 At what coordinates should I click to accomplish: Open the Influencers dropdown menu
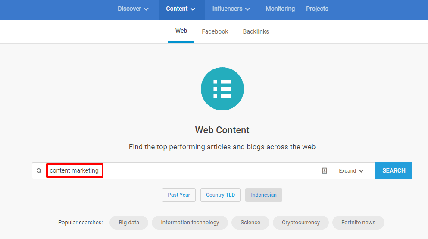(x=231, y=9)
